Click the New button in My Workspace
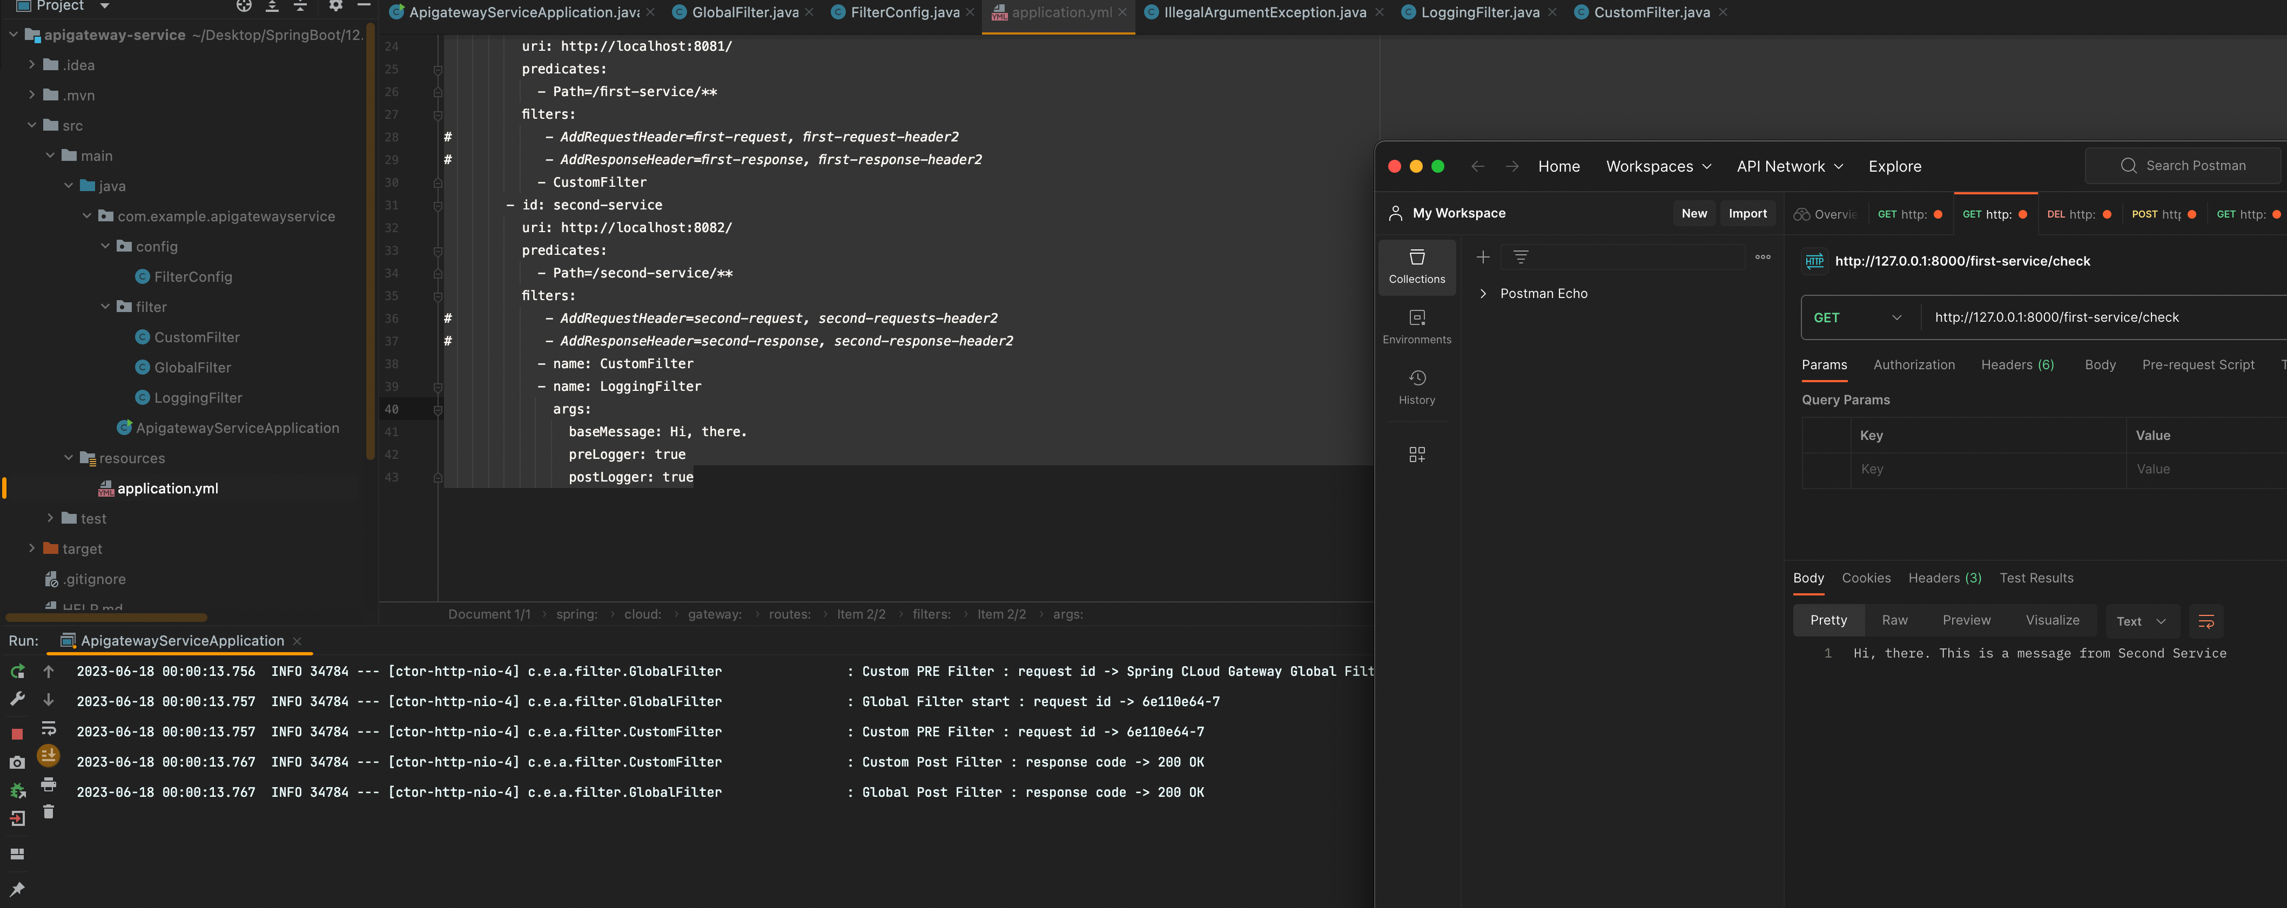This screenshot has width=2287, height=908. point(1694,213)
